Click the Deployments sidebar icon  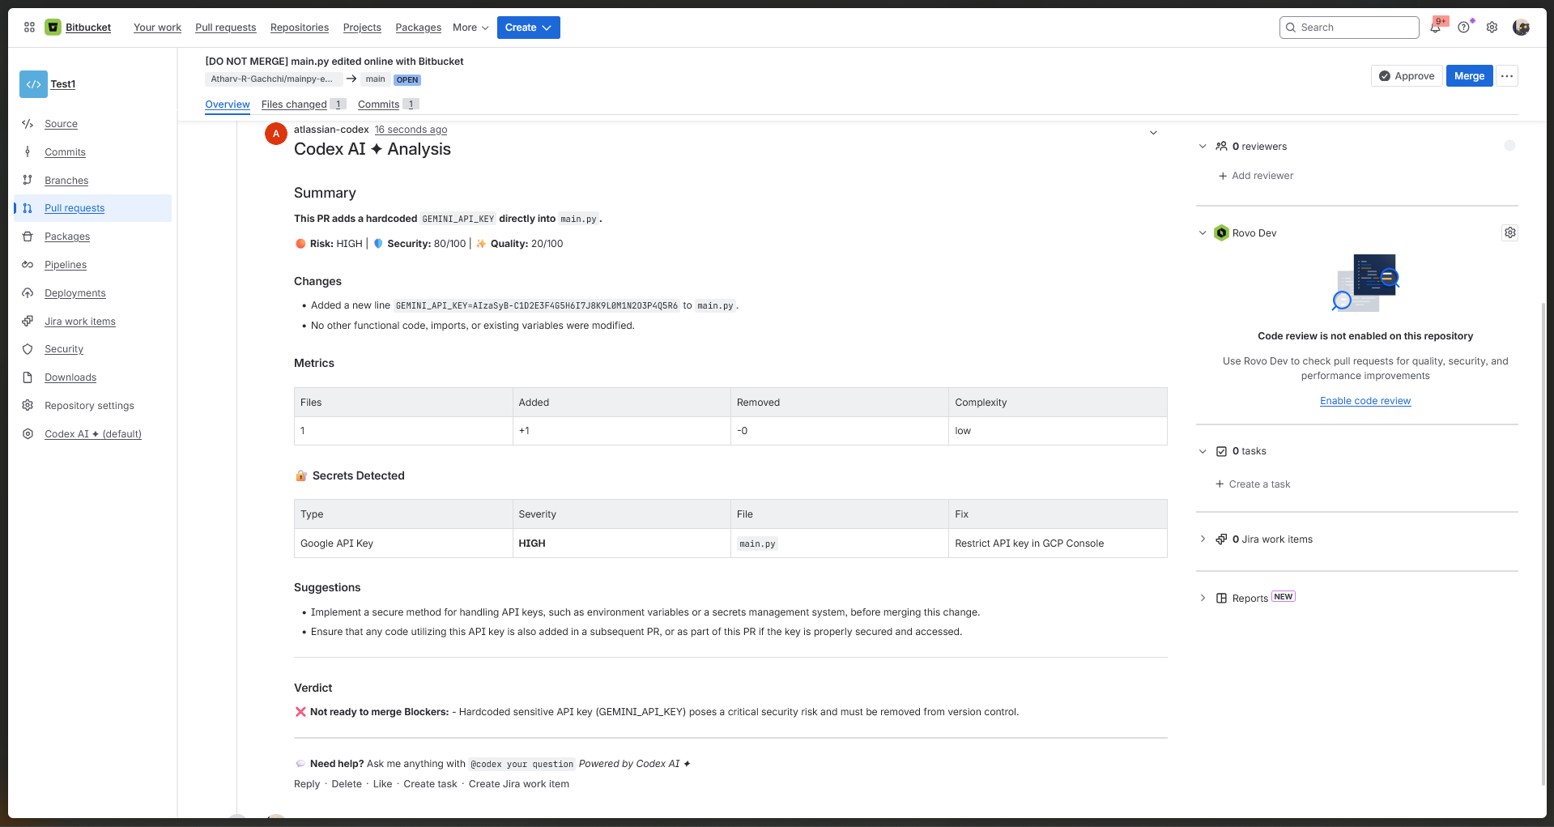[28, 293]
